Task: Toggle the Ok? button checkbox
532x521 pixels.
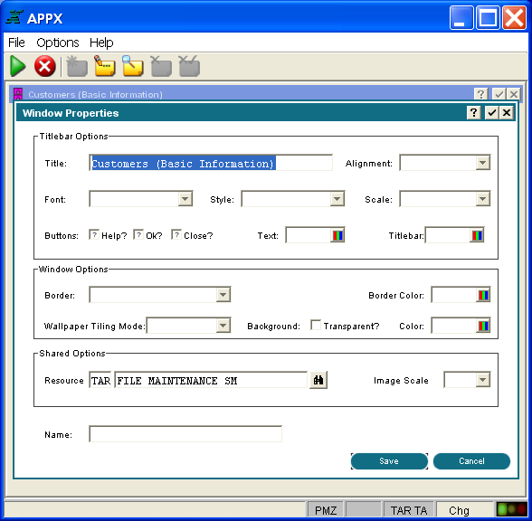Action: [x=138, y=234]
